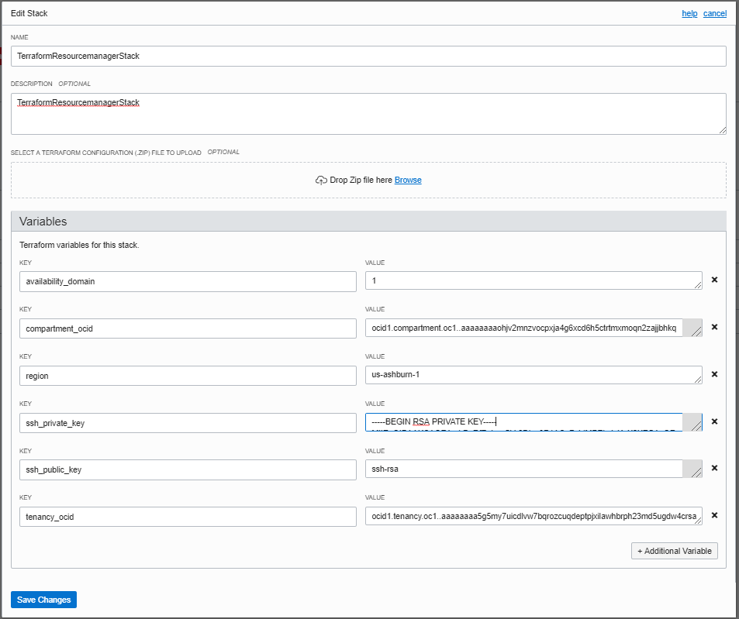
Task: Cancel editing the stack
Action: pyautogui.click(x=714, y=13)
